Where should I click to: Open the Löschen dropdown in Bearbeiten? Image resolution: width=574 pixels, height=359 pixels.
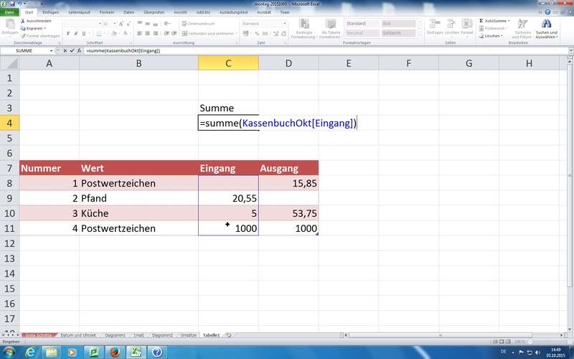pos(494,35)
